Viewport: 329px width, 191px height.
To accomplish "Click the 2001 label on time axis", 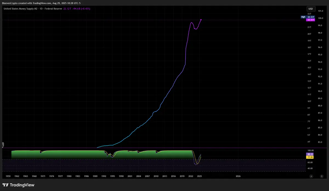I will coord(130,176).
